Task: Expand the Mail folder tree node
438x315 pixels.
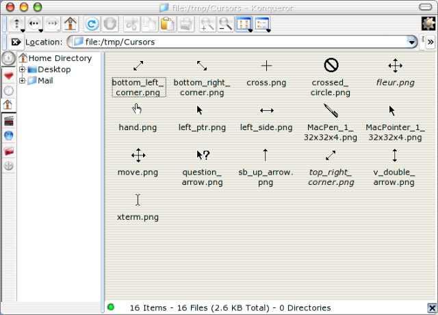Action: click(x=22, y=81)
